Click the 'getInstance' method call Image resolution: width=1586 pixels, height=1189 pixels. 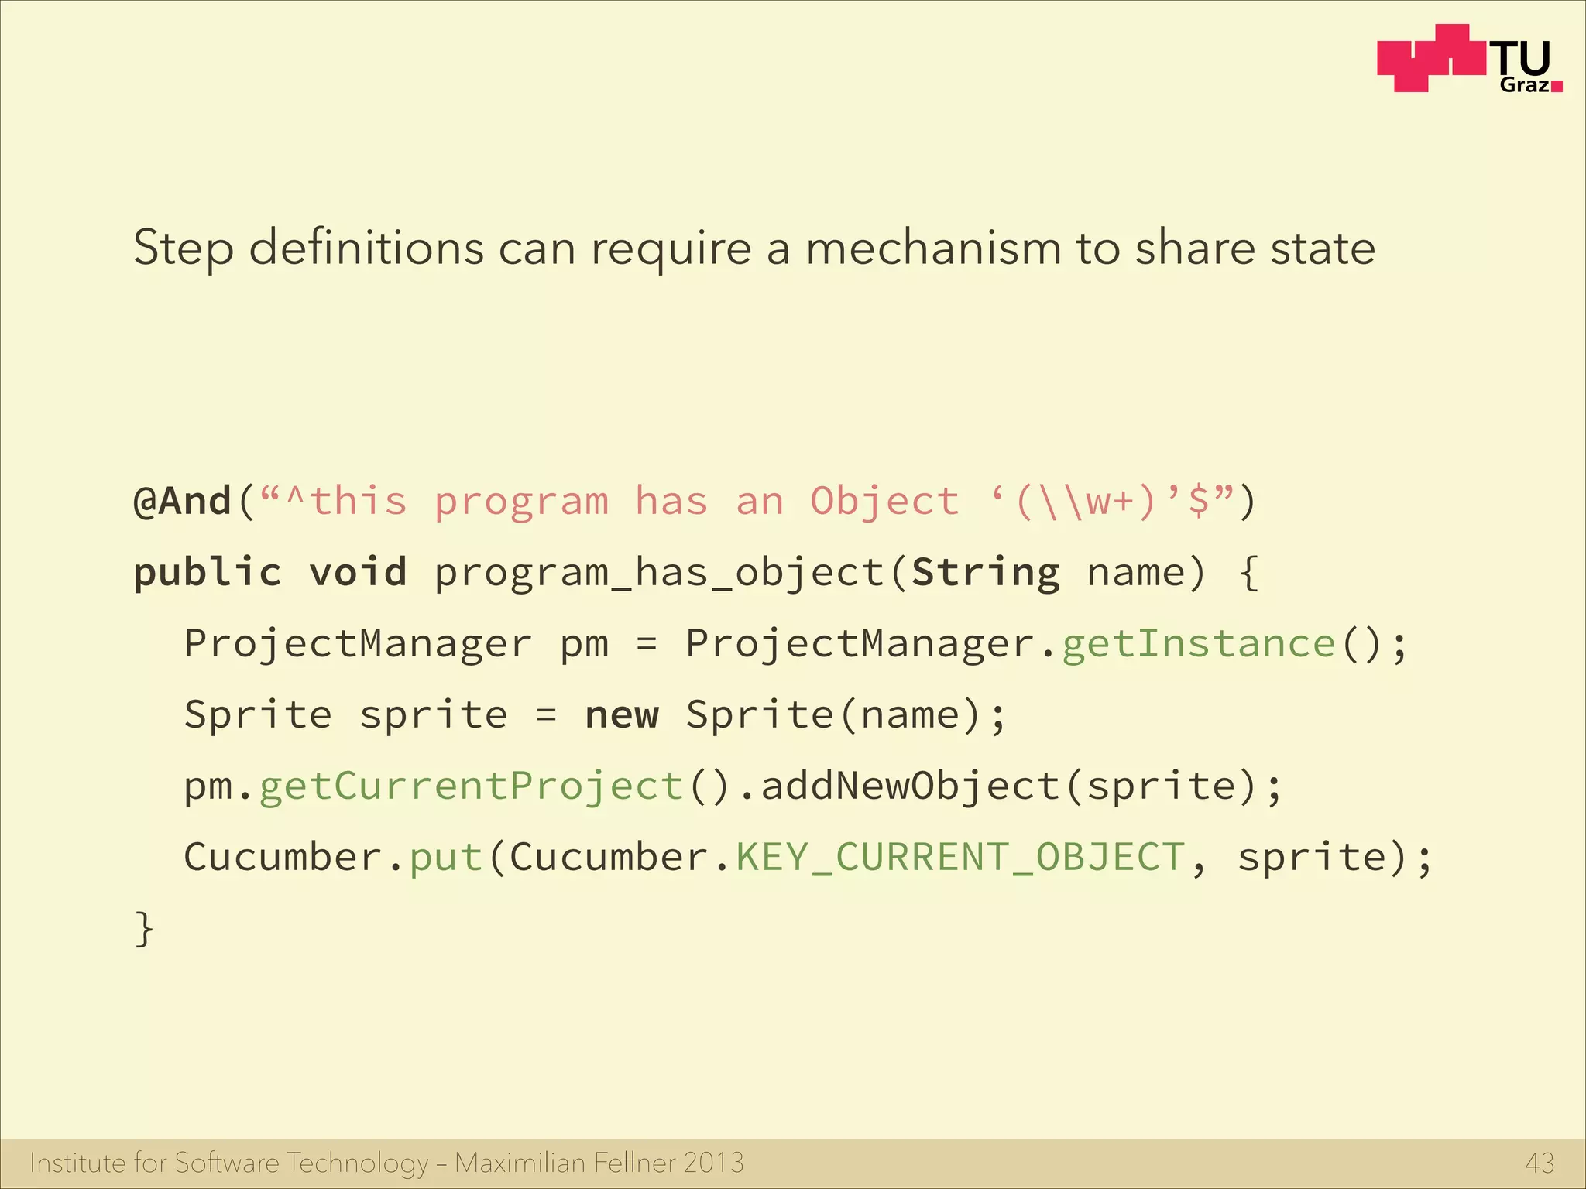(1198, 644)
